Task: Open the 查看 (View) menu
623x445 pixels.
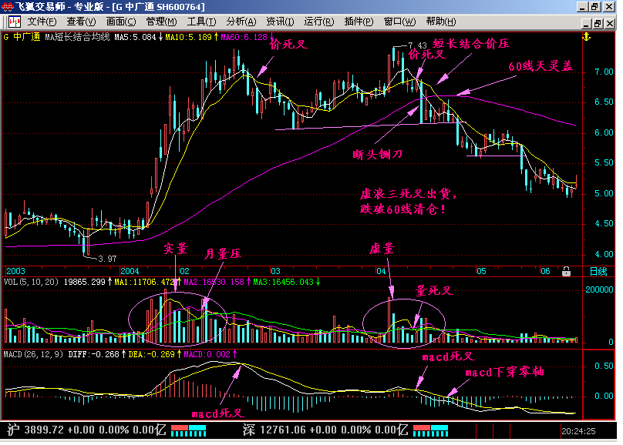Action: click(82, 21)
